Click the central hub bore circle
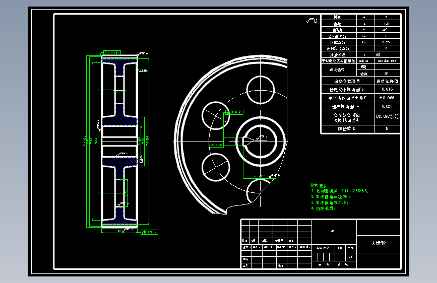Screen dimensions: 437x283 click(261, 141)
